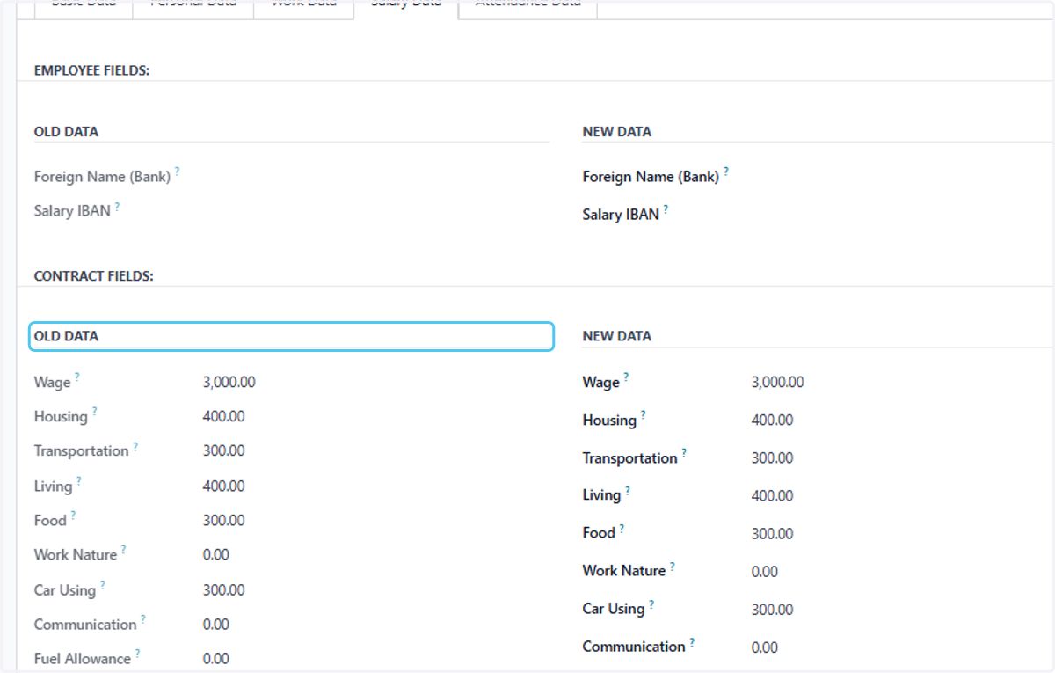The width and height of the screenshot is (1055, 673).
Task: Show the Car Using help tooltip in Old Data
Action: point(102,585)
